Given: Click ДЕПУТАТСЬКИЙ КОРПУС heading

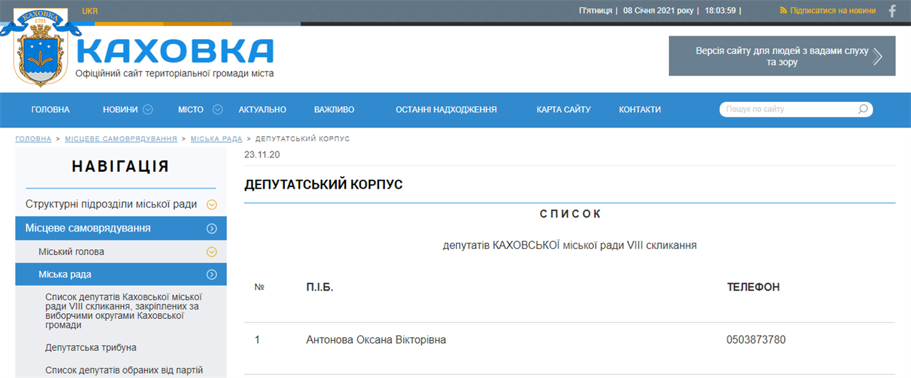Looking at the screenshot, I should click(x=324, y=185).
